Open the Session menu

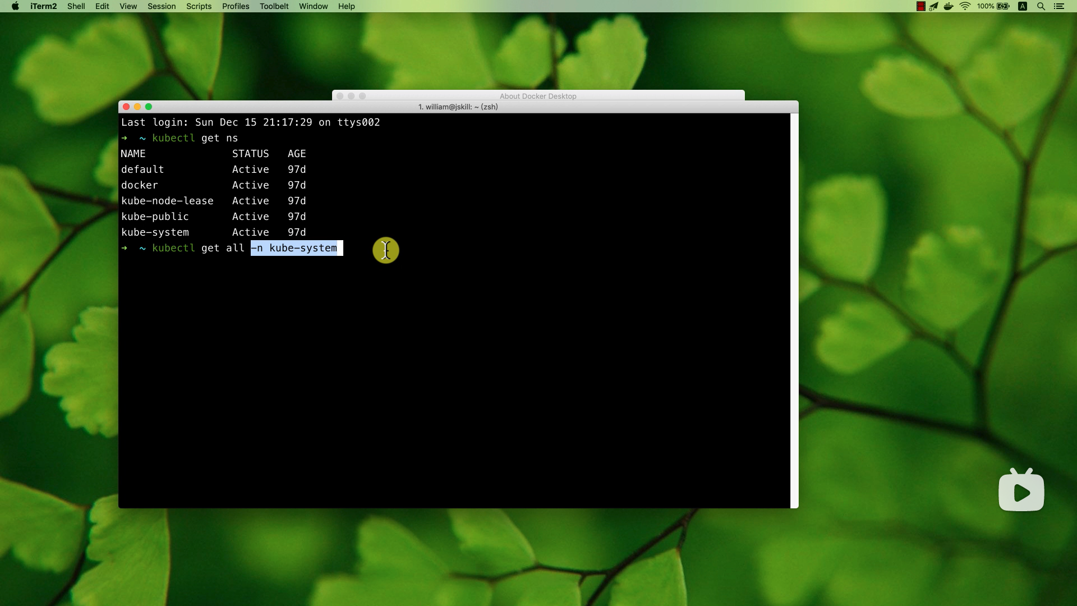[x=162, y=6]
